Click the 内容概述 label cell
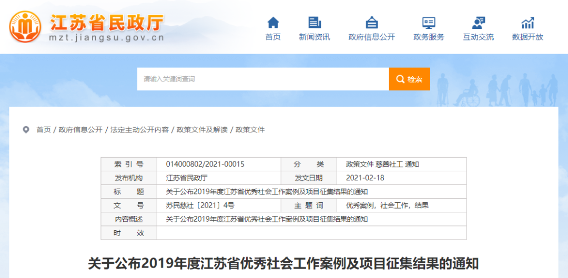Viewport: 568px width, 278px height. pyautogui.click(x=129, y=219)
